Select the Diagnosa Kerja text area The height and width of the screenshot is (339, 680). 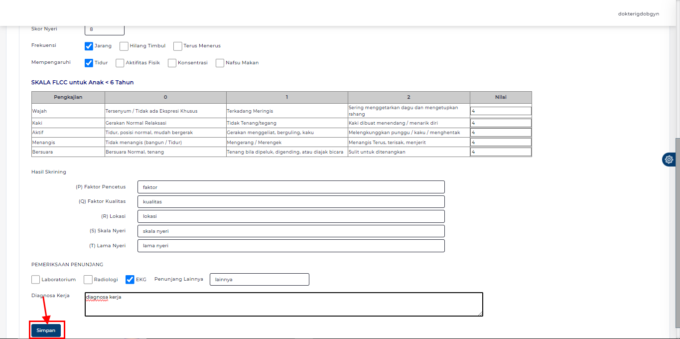tap(283, 304)
